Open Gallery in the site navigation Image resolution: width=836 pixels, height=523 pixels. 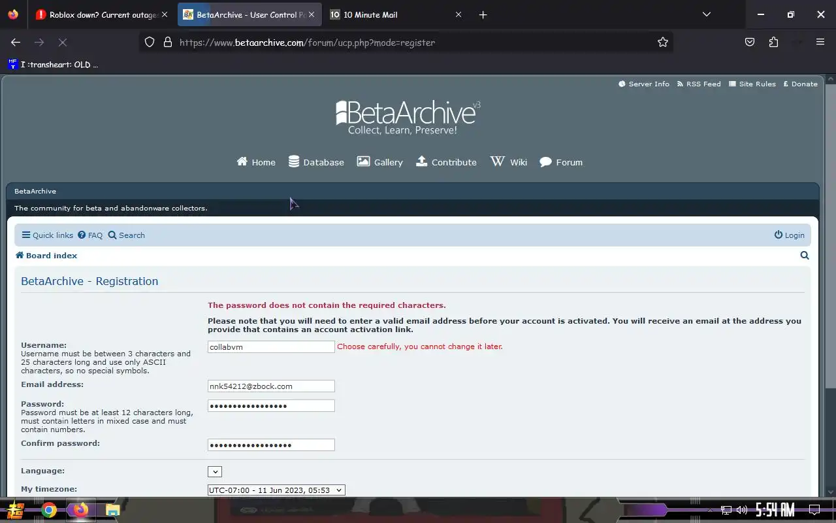point(379,162)
